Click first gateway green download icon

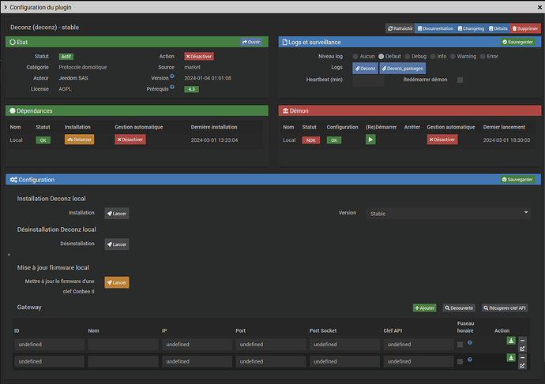tap(511, 341)
